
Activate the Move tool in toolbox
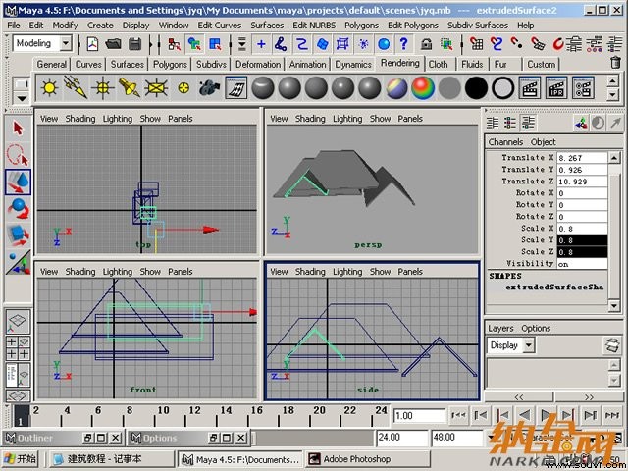18,182
